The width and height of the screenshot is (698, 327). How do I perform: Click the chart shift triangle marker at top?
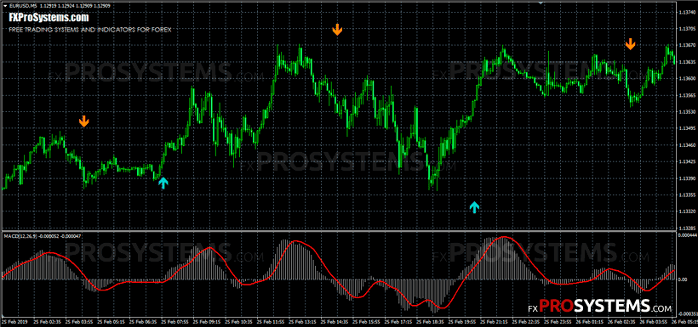pyautogui.click(x=541, y=3)
